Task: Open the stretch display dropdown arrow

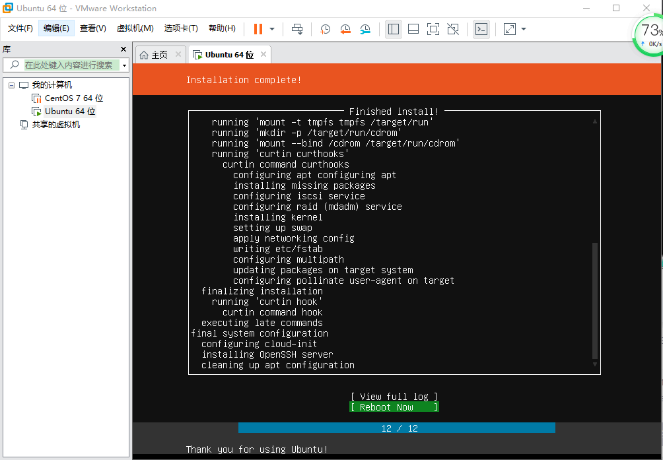Action: tap(524, 29)
